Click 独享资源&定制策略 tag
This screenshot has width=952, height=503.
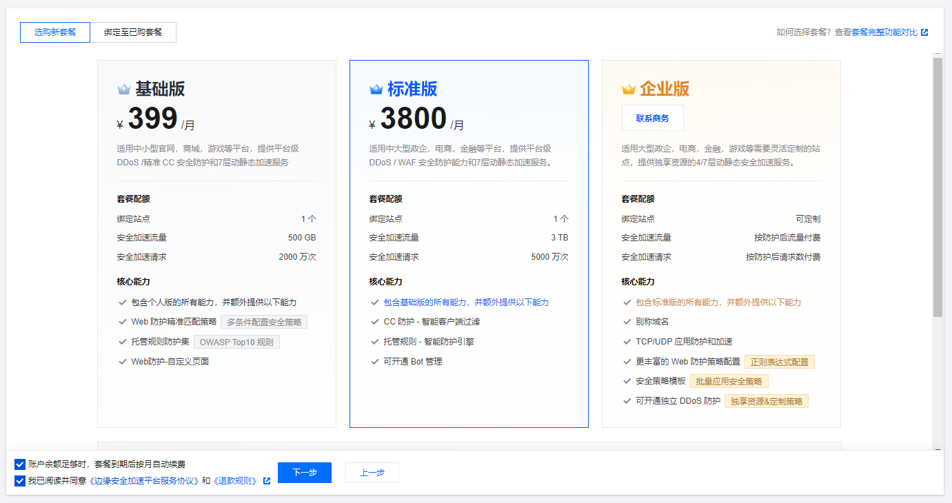tap(766, 401)
